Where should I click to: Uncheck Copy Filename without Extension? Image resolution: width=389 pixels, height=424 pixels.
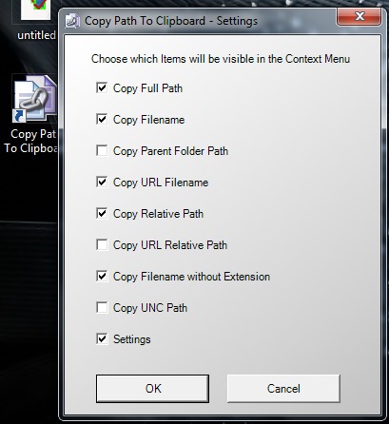click(102, 276)
